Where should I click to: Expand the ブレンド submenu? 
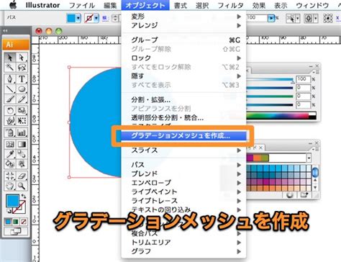click(x=183, y=173)
